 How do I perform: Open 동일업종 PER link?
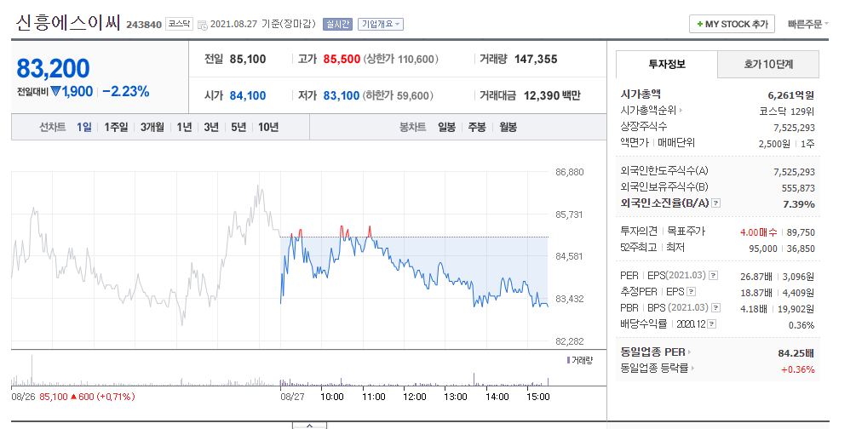click(656, 352)
